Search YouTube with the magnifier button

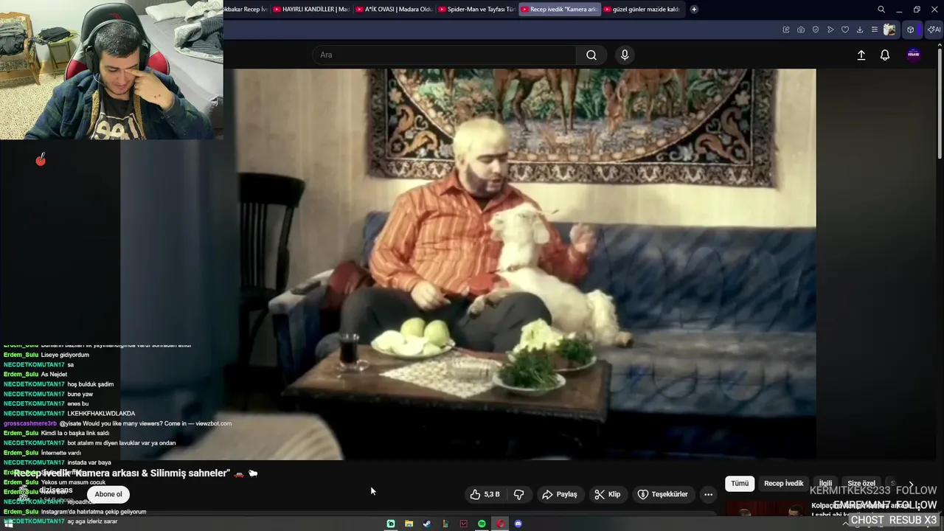[591, 55]
